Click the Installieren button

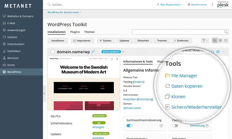pos(58,40)
